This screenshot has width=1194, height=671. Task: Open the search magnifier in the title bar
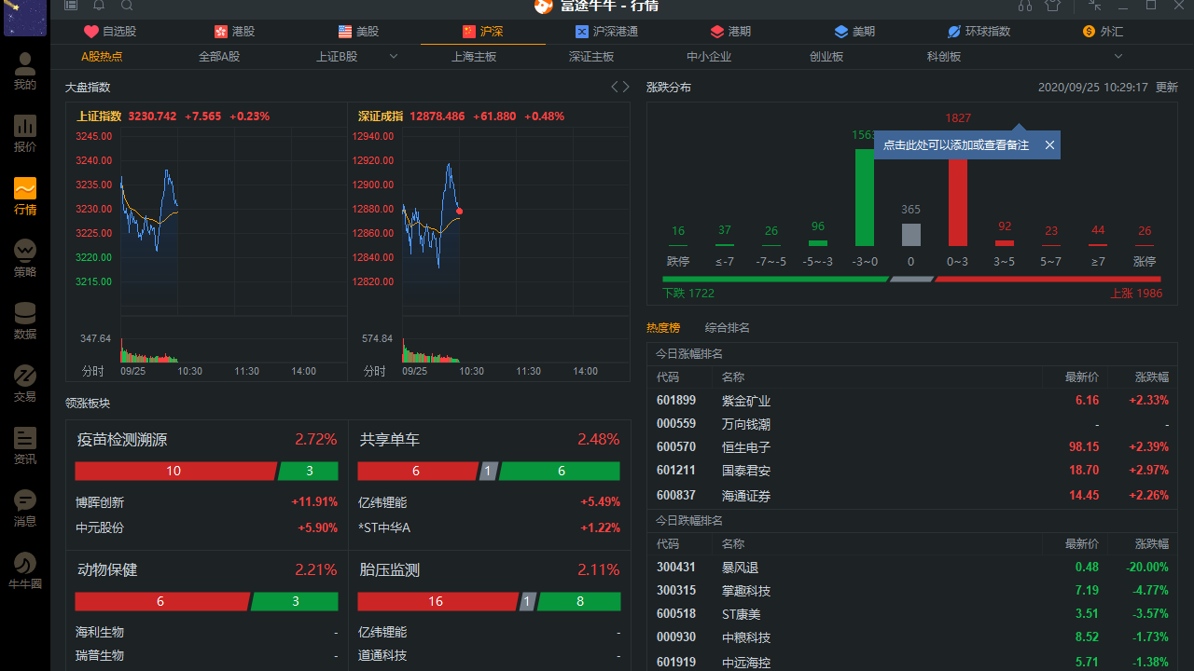pyautogui.click(x=128, y=6)
